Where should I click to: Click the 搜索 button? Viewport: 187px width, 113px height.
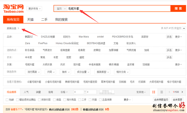pos(178,8)
